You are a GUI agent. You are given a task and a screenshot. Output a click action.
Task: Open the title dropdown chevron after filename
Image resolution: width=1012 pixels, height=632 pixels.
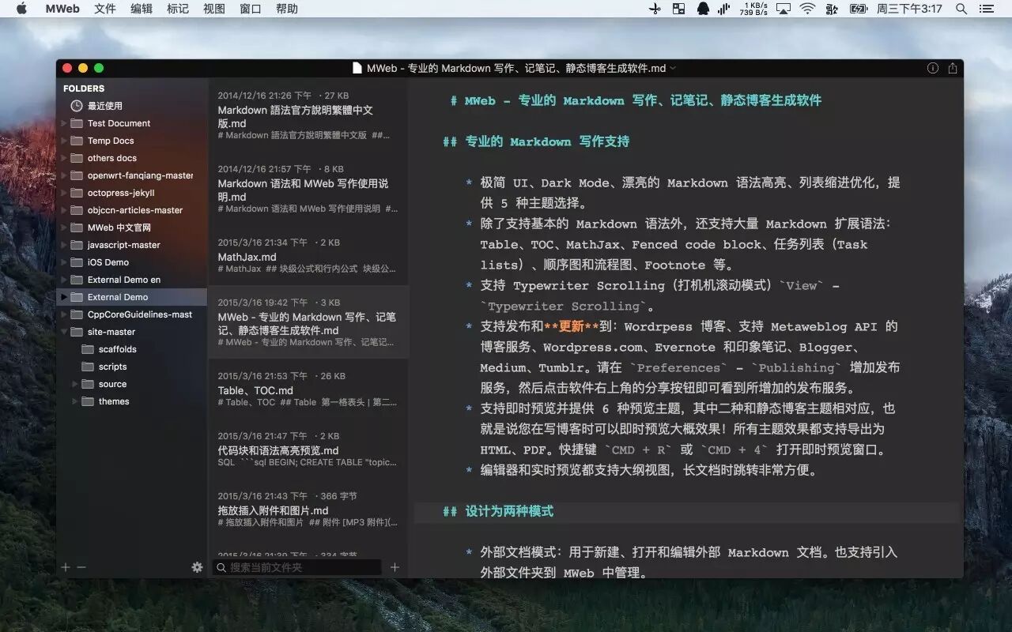(x=673, y=69)
